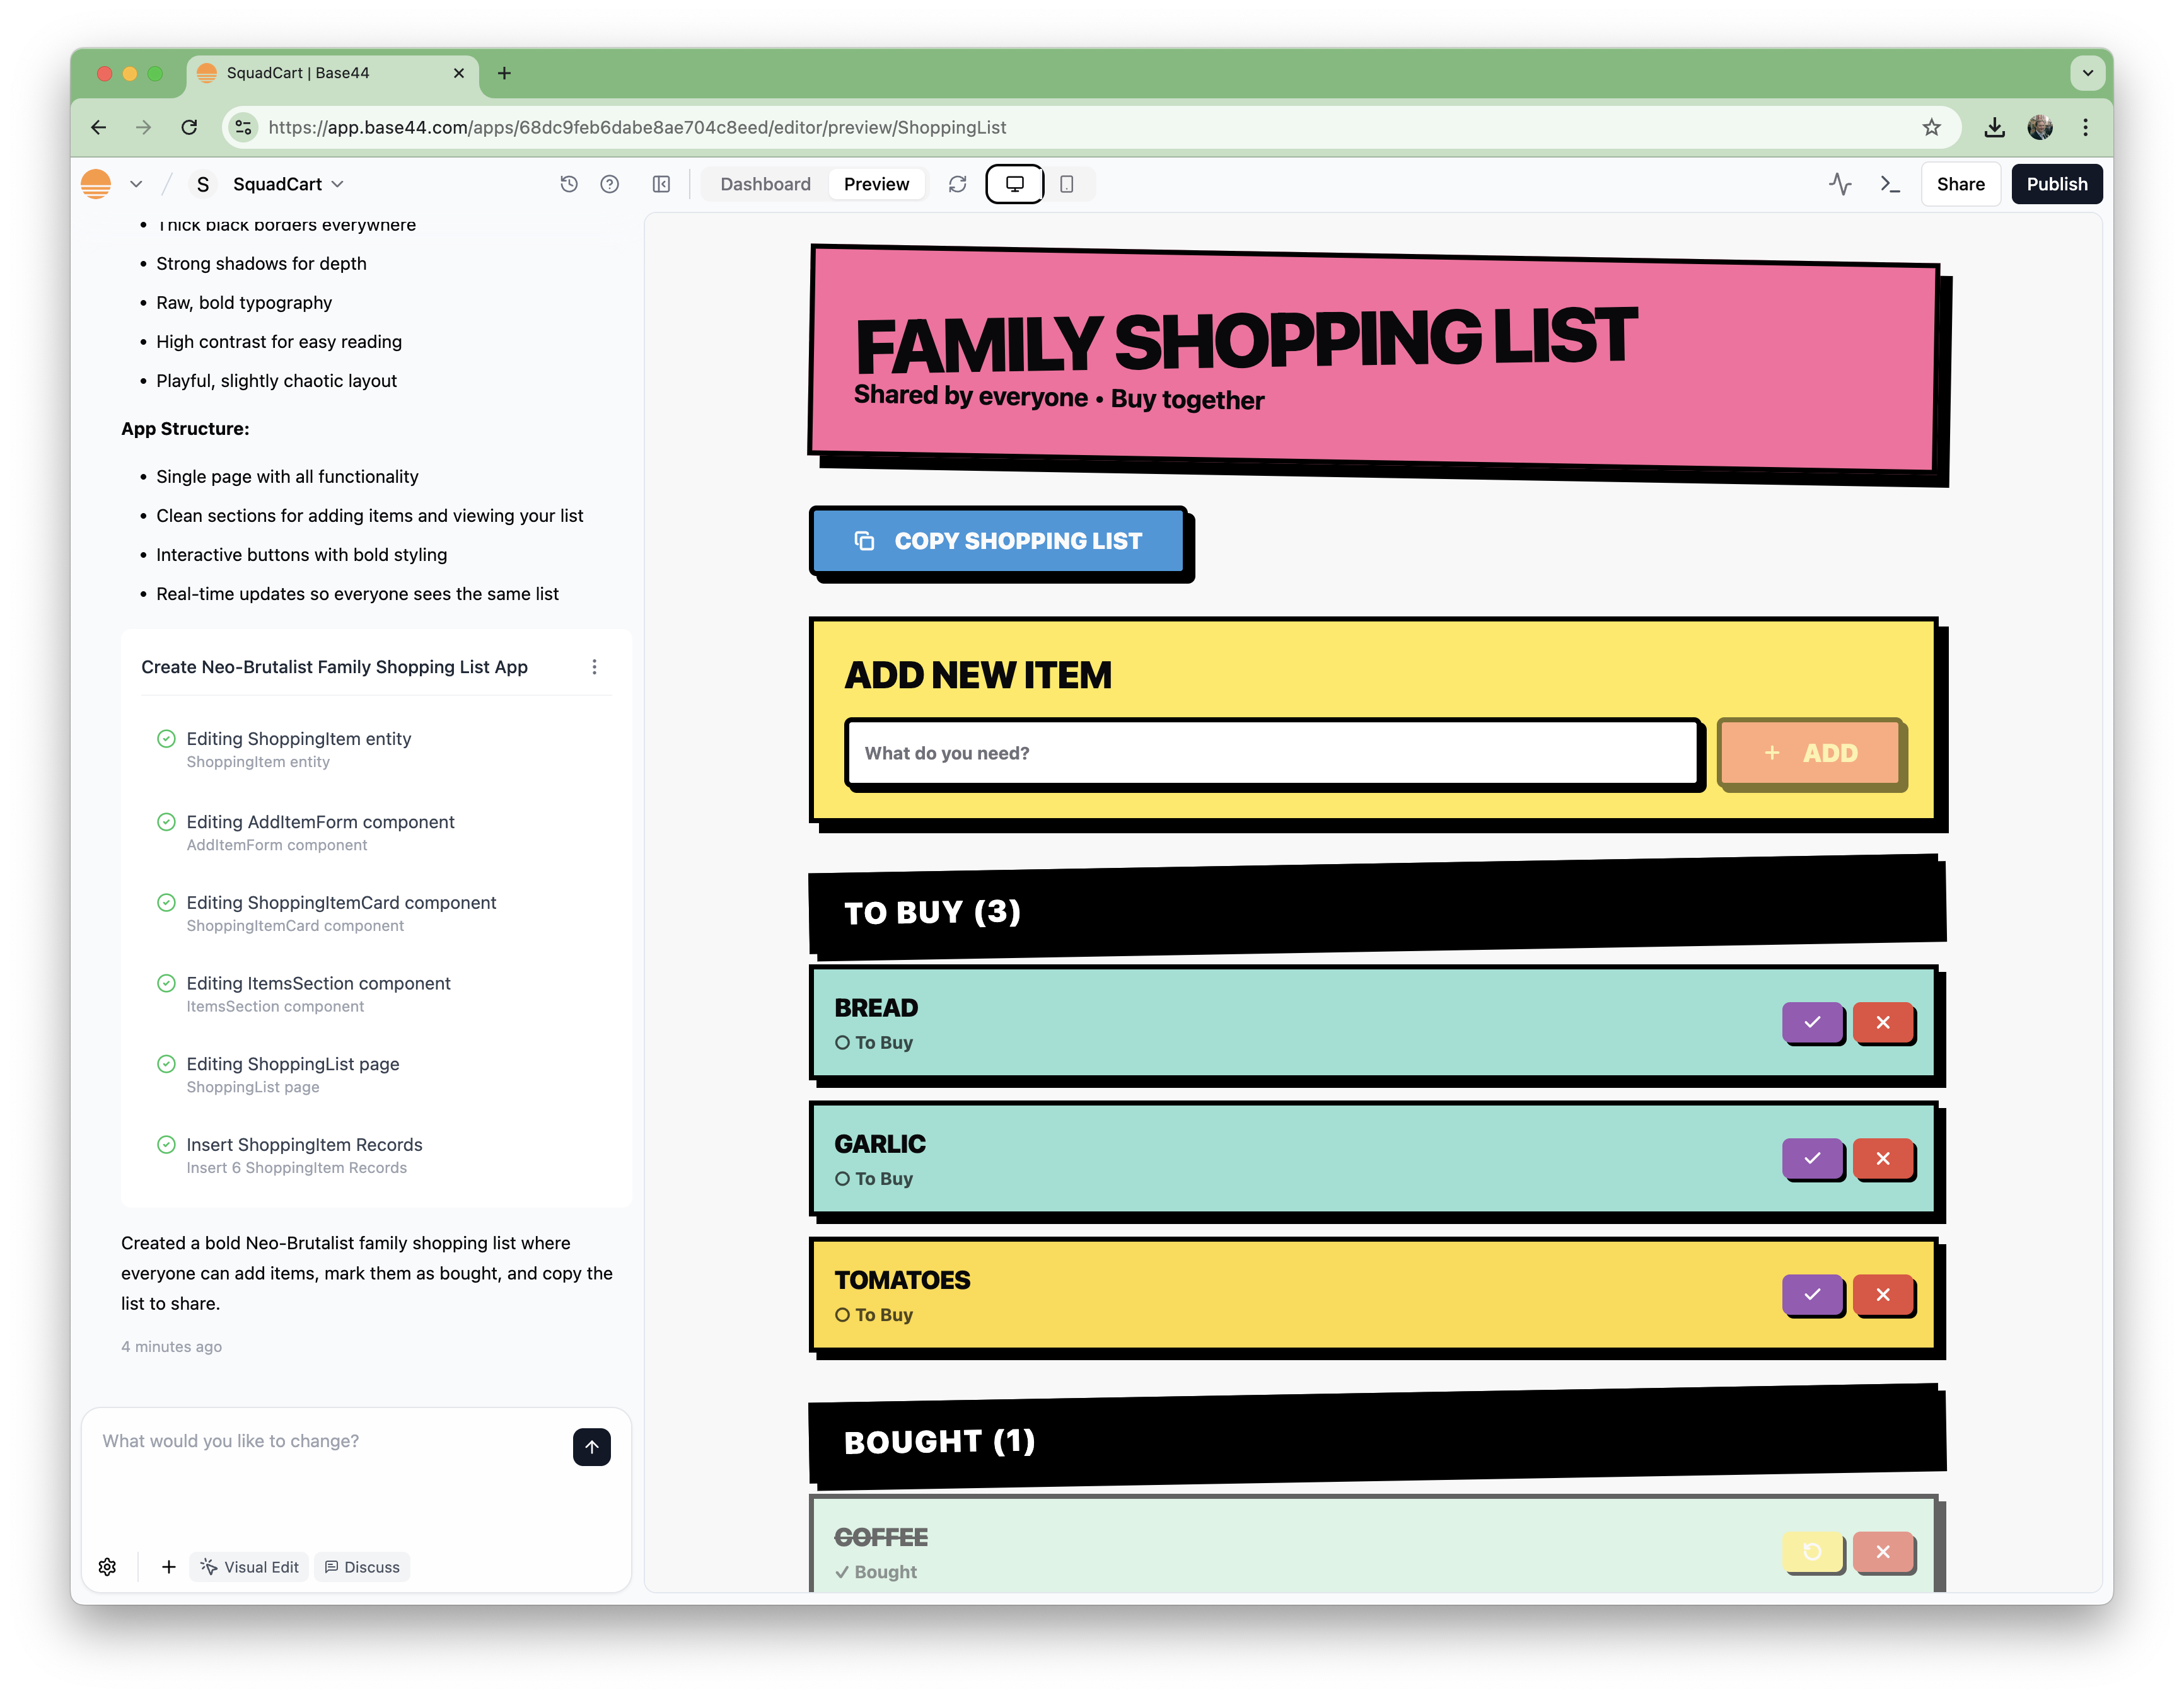Click the Publish button
Image resolution: width=2184 pixels, height=1698 pixels.
click(x=2056, y=184)
